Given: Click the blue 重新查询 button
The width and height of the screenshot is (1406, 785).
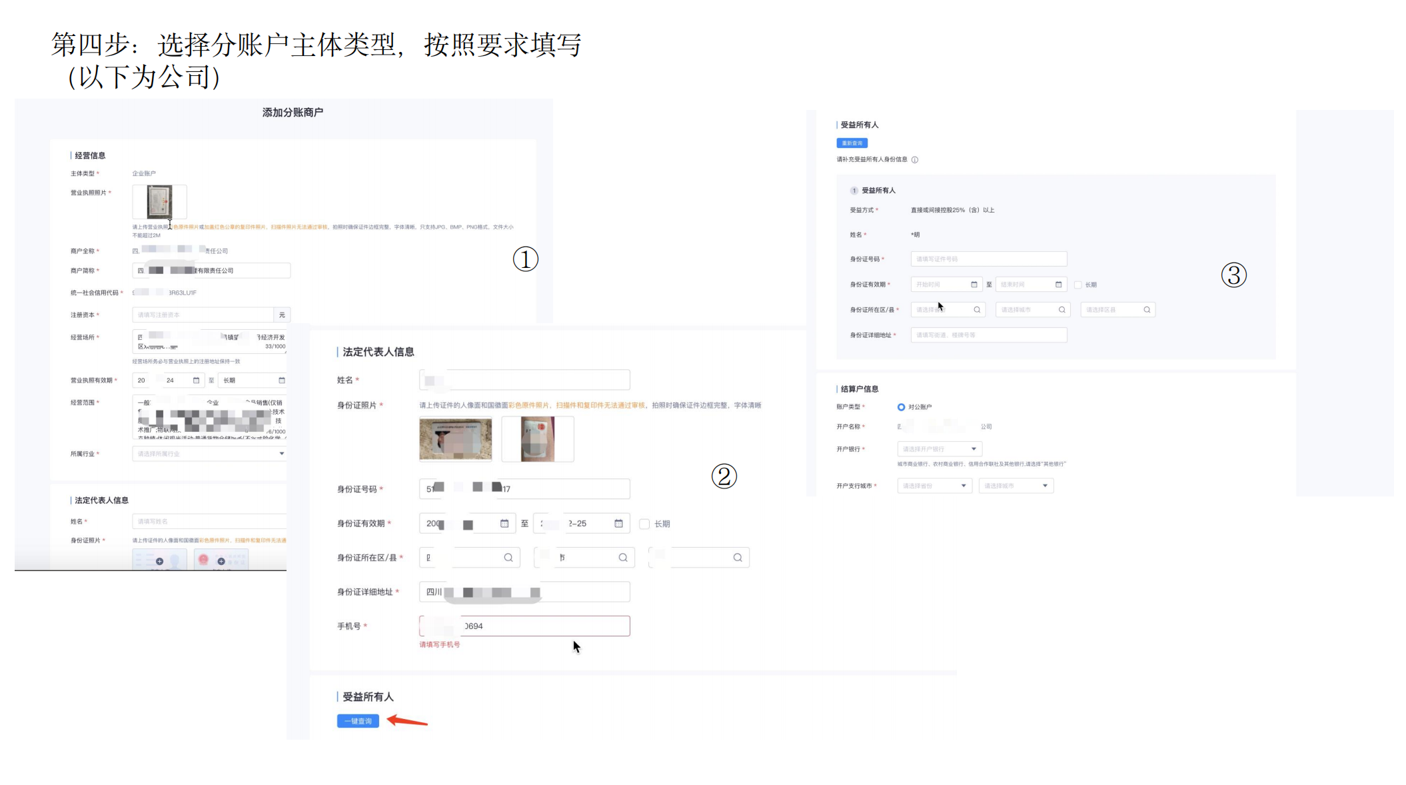Looking at the screenshot, I should tap(852, 143).
